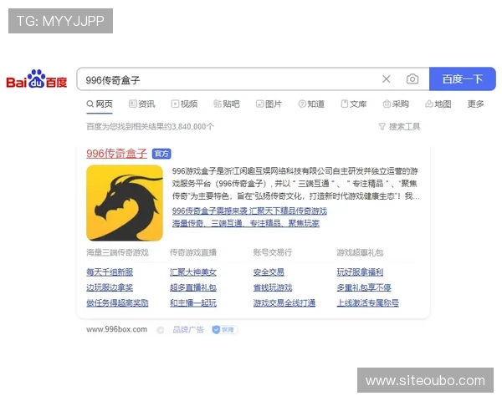The image size is (502, 401).
Task: Switch to the 知道 tab
Action: click(x=311, y=104)
